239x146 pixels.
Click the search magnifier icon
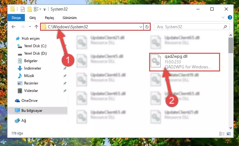click(x=225, y=27)
